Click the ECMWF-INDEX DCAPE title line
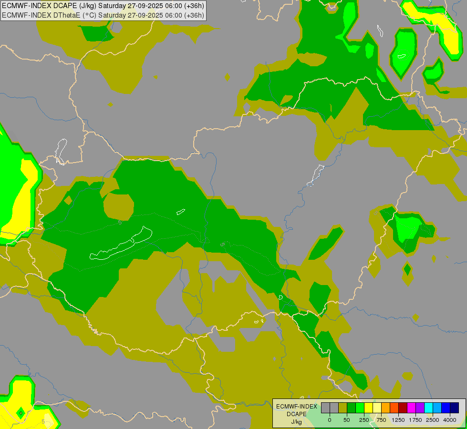 103,6
